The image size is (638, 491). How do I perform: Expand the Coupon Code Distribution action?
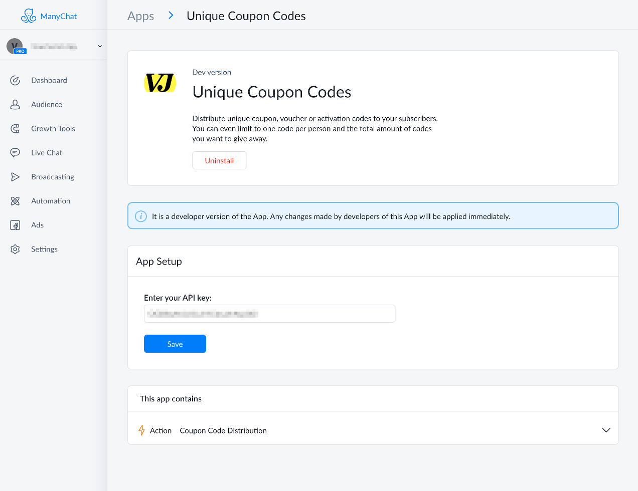[x=606, y=430]
